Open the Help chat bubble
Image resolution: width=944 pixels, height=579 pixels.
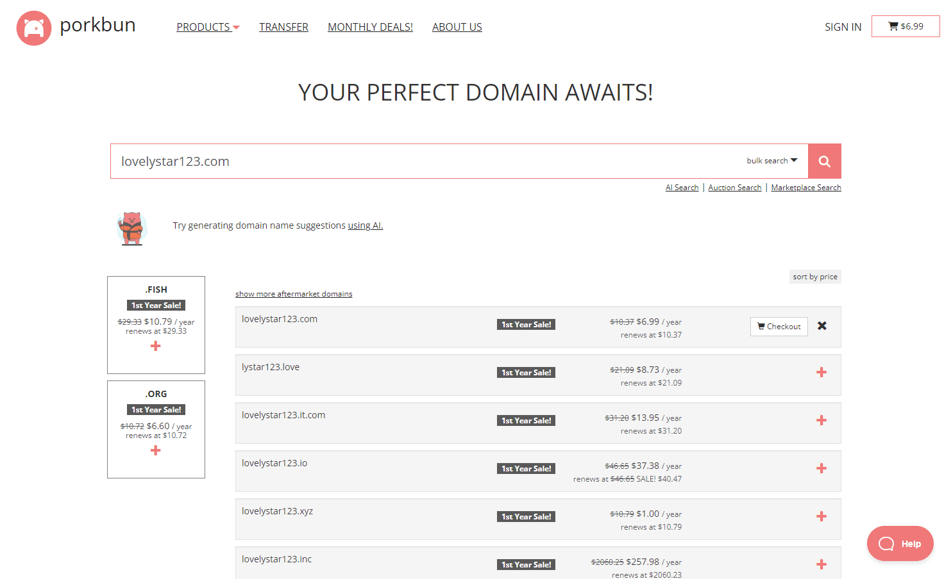pyautogui.click(x=900, y=544)
